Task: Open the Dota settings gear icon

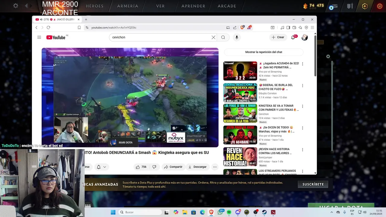Action: point(16,6)
